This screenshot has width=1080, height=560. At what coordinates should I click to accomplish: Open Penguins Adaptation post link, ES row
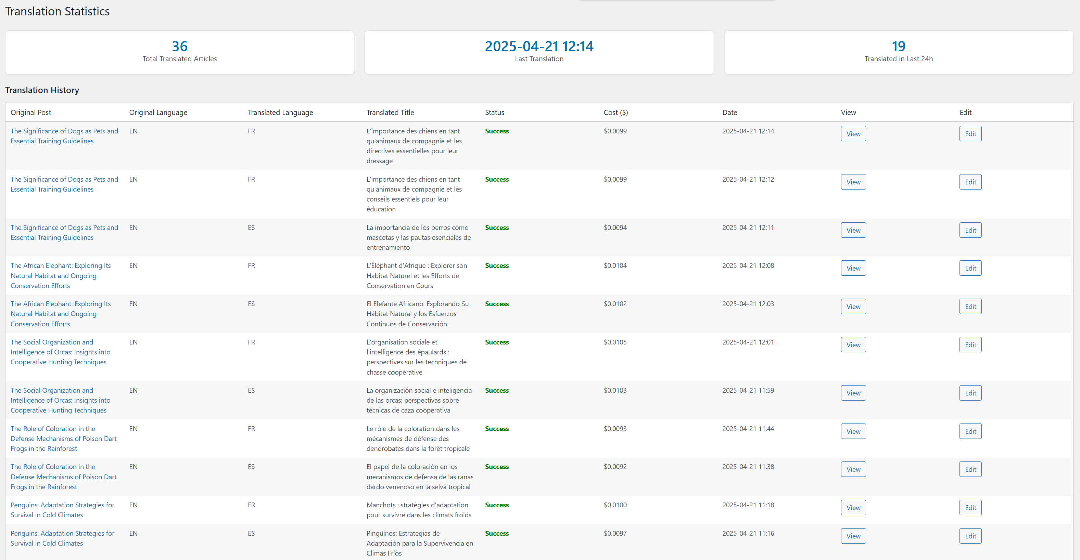[62, 538]
